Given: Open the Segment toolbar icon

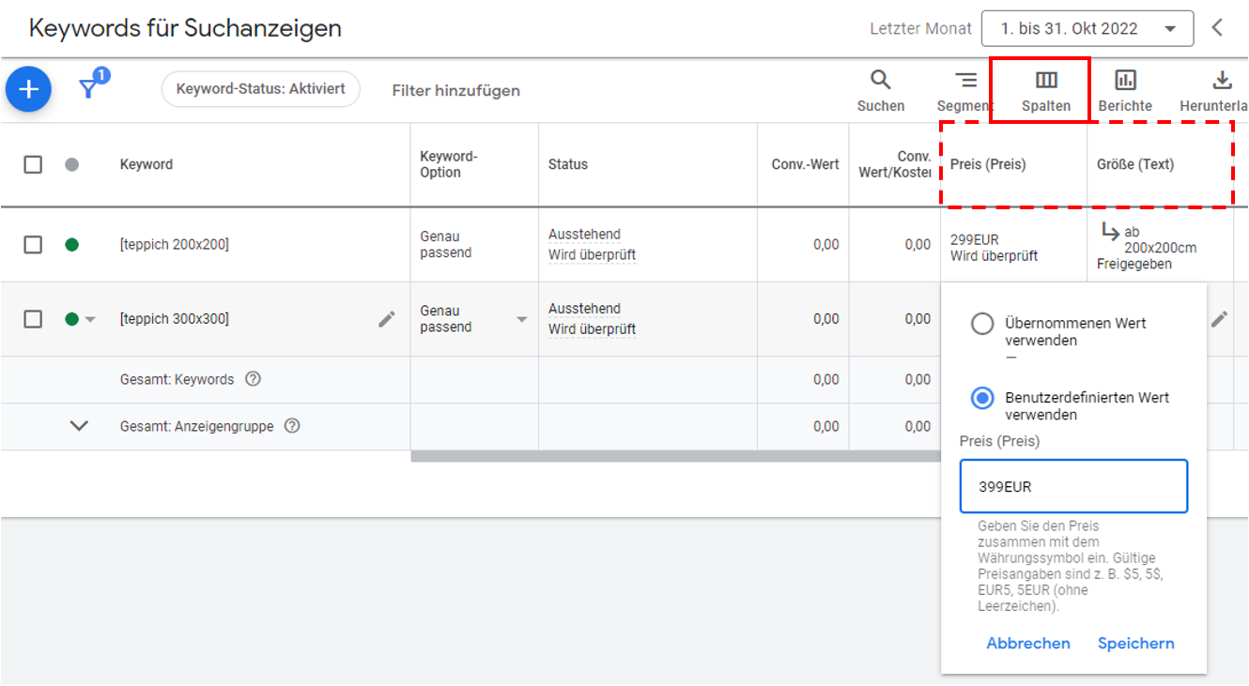Looking at the screenshot, I should point(965,81).
